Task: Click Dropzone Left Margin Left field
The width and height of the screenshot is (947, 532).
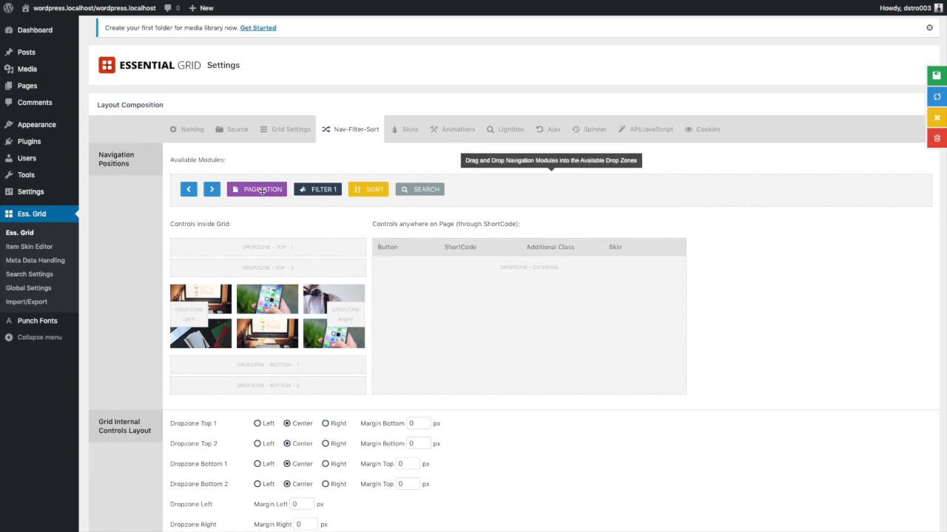Action: click(302, 504)
